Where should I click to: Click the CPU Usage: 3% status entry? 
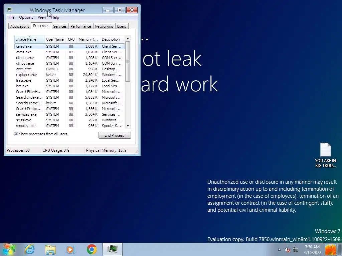pos(56,150)
